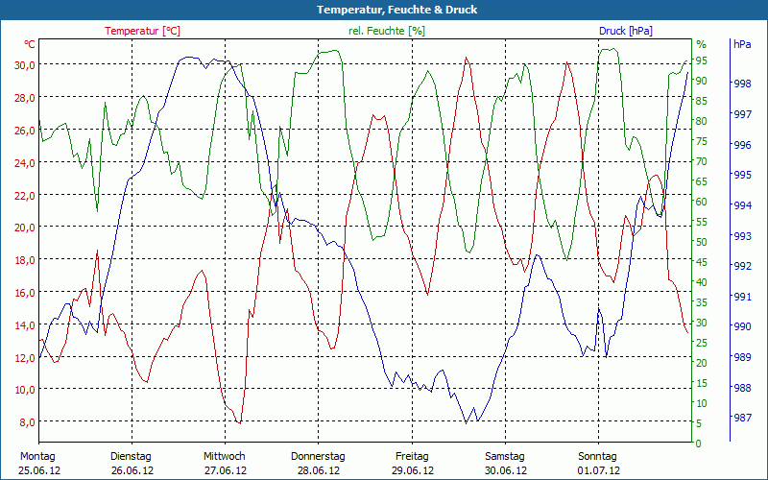Screen dimensions: 768x480
Task: Click the '25' humidity axis value
Action: (x=702, y=343)
